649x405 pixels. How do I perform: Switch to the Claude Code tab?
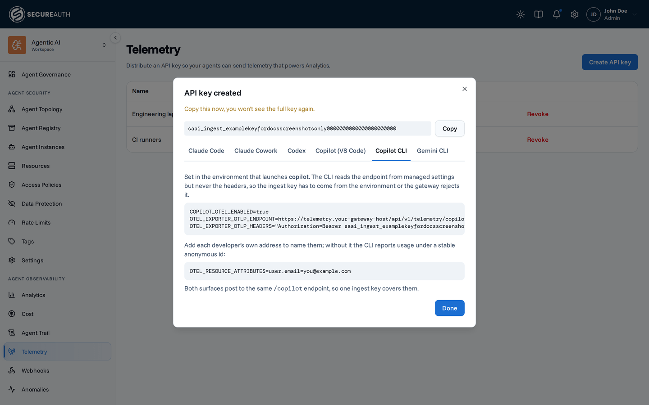pos(206,151)
